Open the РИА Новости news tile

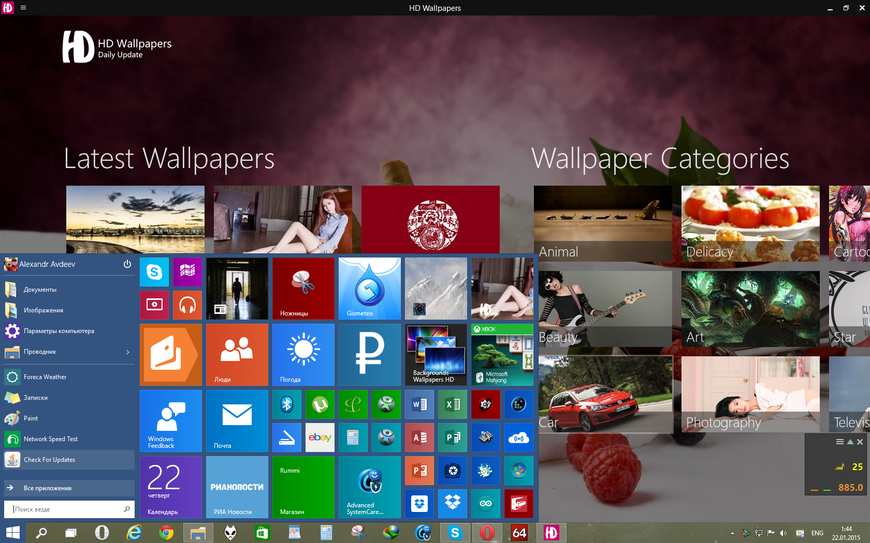(x=237, y=487)
